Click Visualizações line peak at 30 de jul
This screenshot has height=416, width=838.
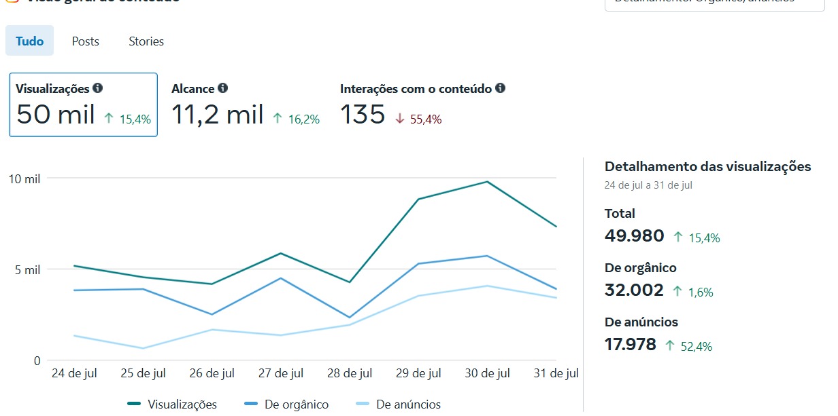[486, 182]
